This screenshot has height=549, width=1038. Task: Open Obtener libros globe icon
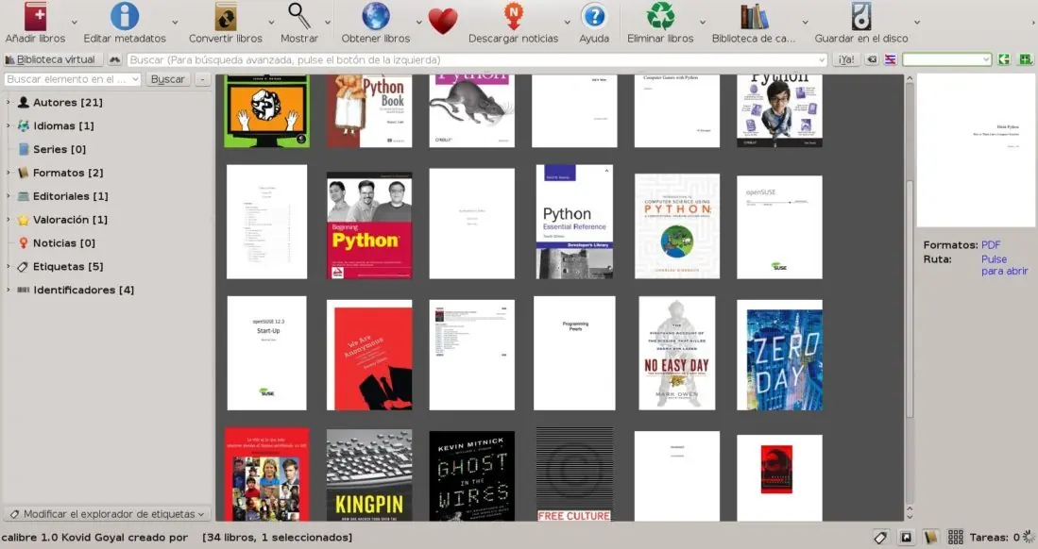click(375, 17)
